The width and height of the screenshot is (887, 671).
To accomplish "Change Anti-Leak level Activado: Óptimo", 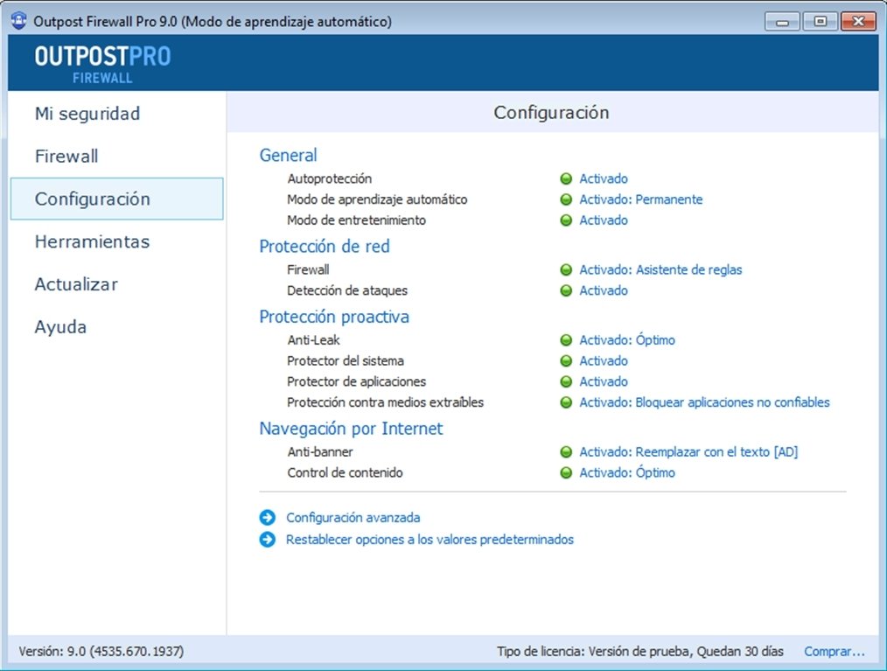I will coord(627,340).
